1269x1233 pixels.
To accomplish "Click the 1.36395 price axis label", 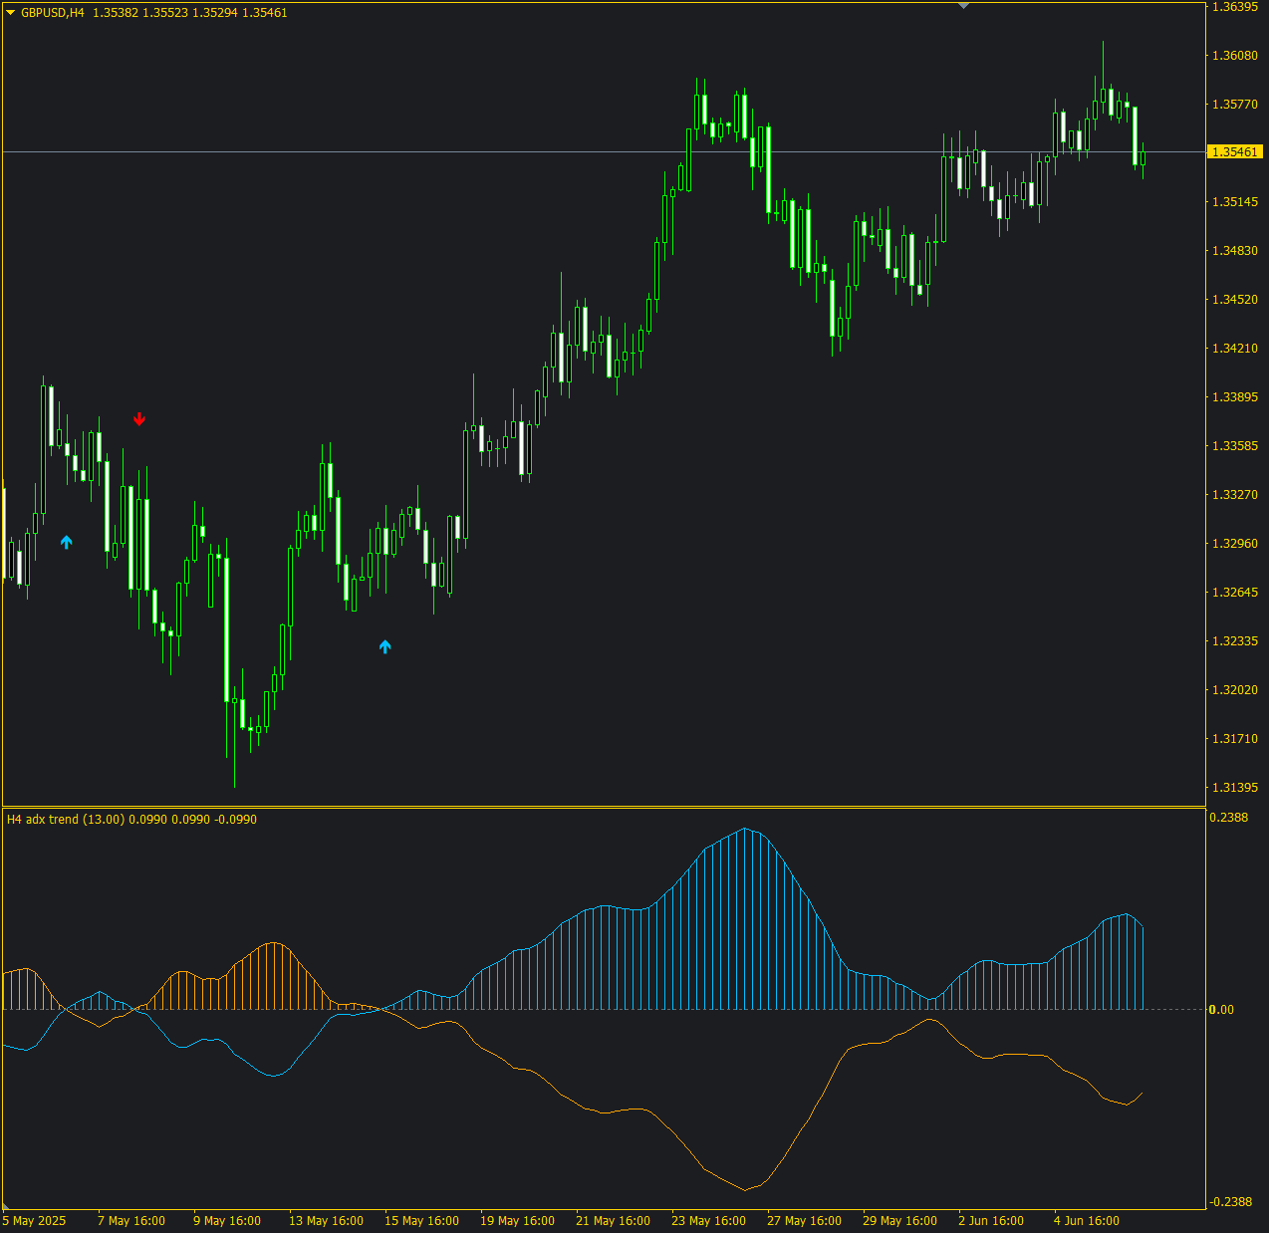I will [1234, 7].
